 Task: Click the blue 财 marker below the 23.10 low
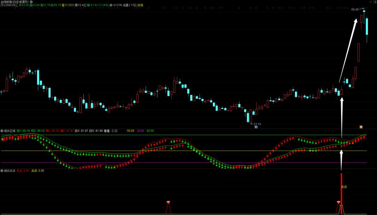256,127
